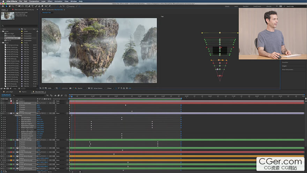Viewport: 307px width, 173px height.
Task: Open the Effect menu
Action: click(x=50, y=1)
